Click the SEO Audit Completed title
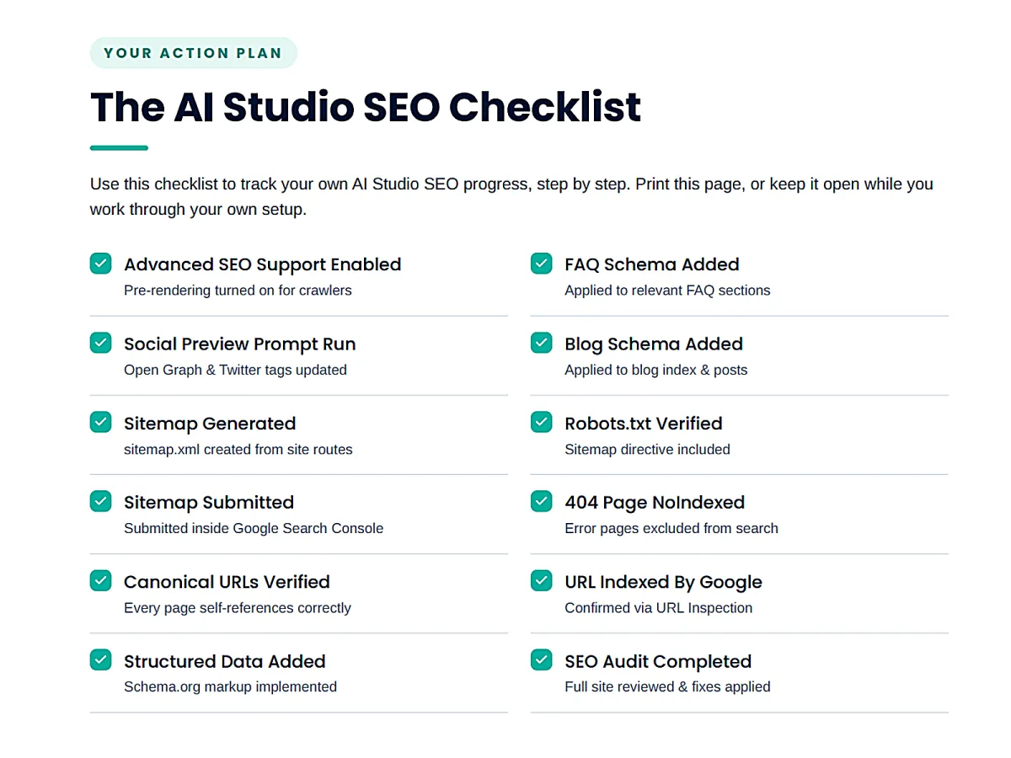Image resolution: width=1011 pixels, height=758 pixels. (658, 661)
